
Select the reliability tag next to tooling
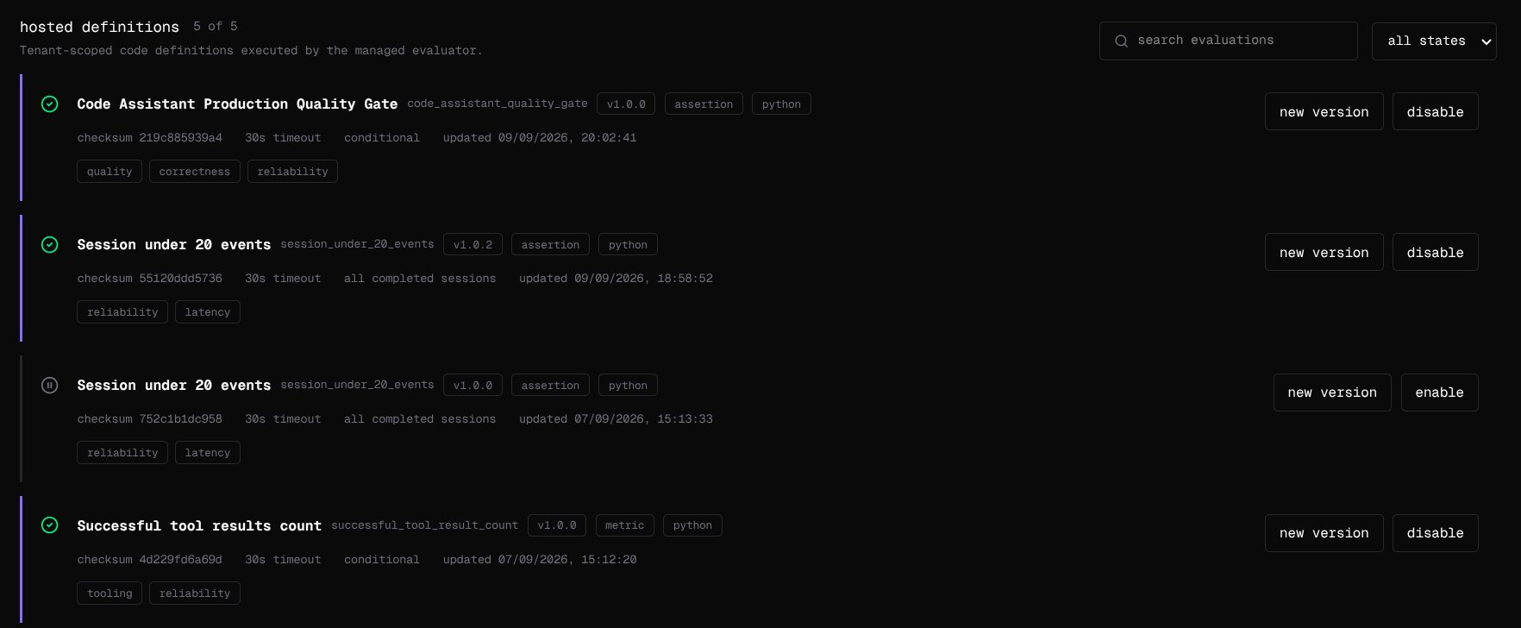coord(195,593)
